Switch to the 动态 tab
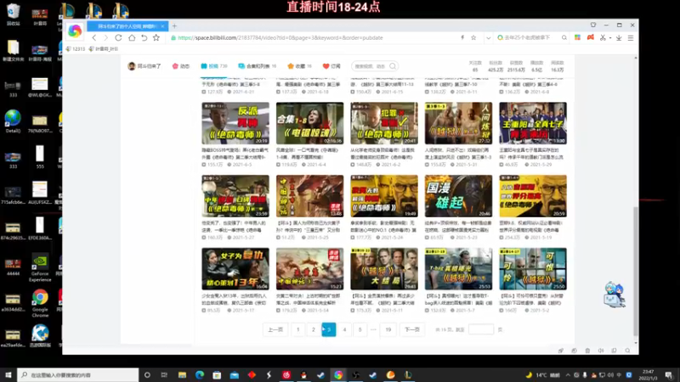This screenshot has height=382, width=680. 181,66
